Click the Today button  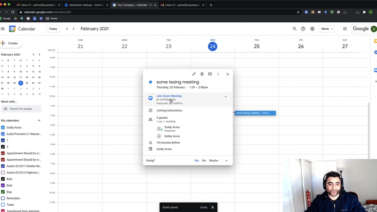(x=53, y=29)
